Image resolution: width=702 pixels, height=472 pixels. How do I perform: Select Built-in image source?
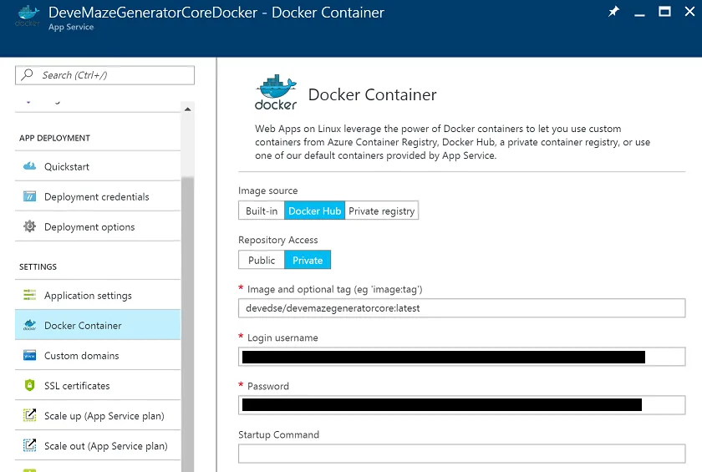click(262, 211)
